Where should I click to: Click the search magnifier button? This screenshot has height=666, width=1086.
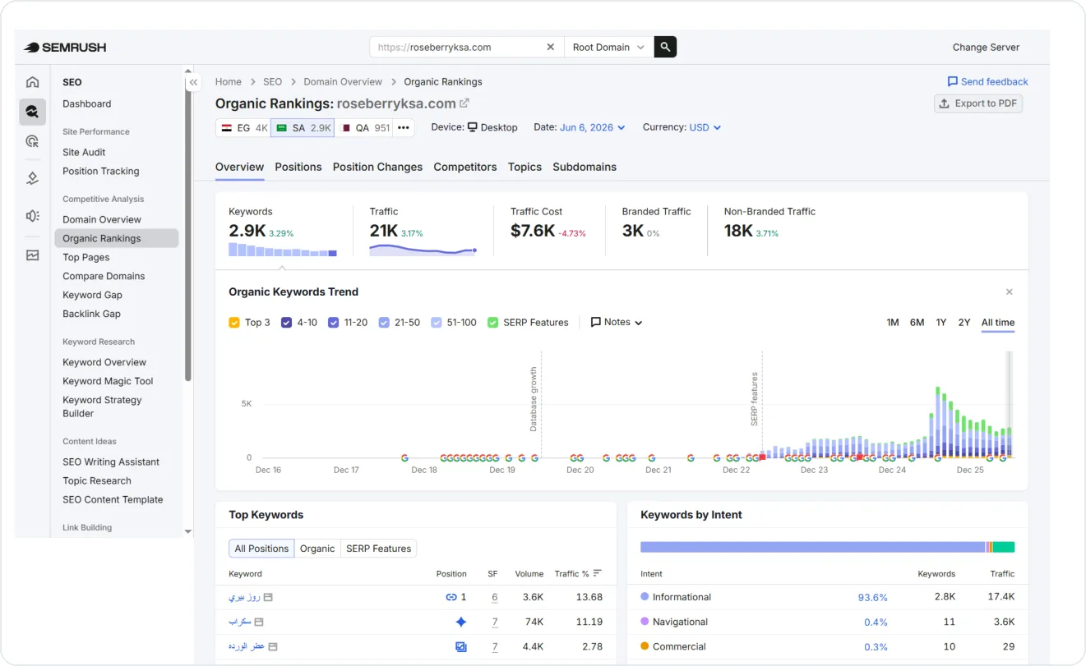665,47
